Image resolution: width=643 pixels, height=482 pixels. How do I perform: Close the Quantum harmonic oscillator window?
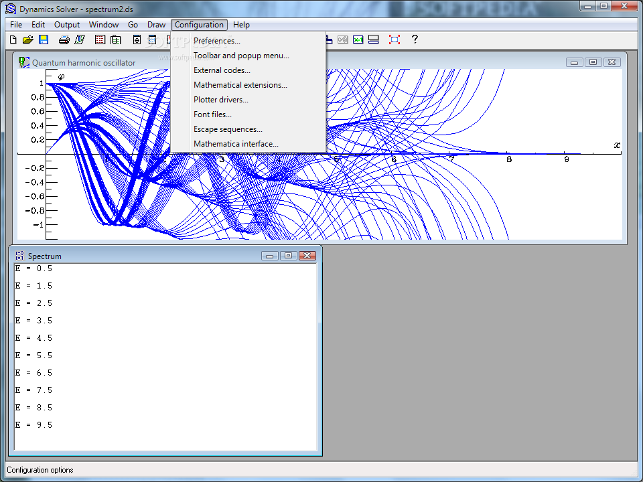612,62
